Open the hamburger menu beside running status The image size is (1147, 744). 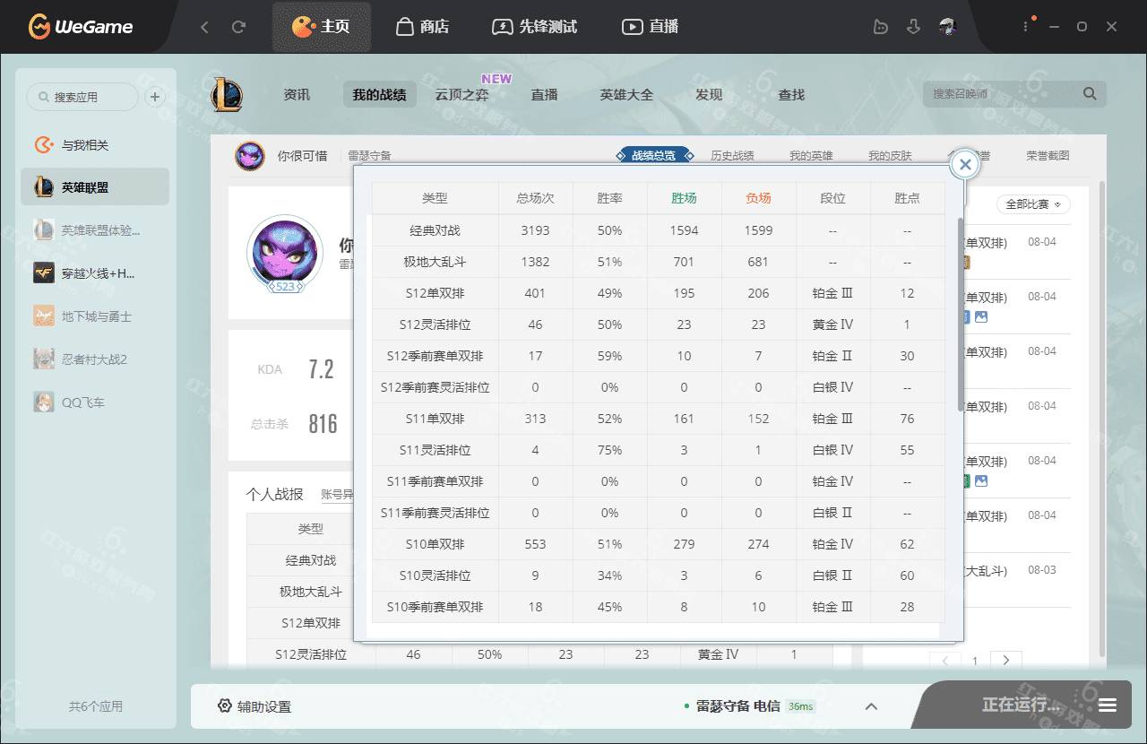[x=1108, y=705]
